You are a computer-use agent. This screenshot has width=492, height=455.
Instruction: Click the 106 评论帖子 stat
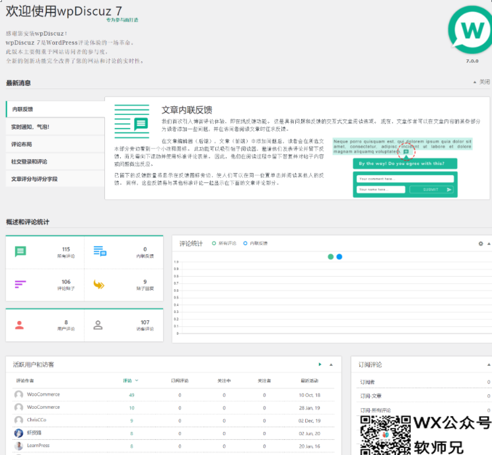coord(66,285)
